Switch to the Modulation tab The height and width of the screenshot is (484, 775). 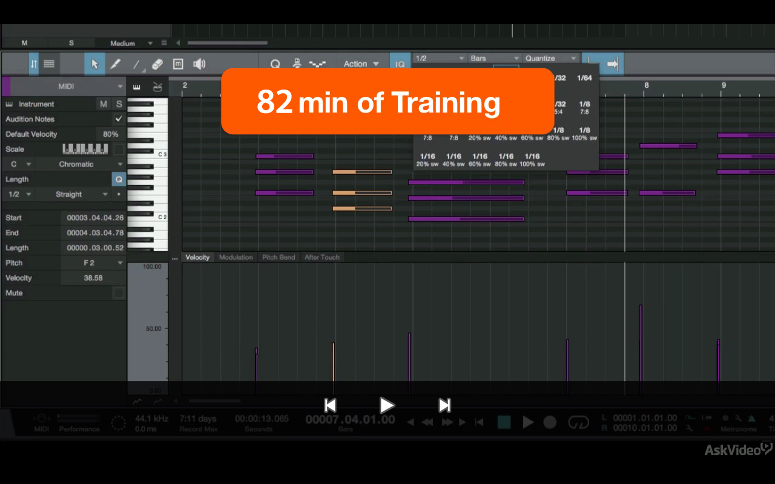[236, 257]
